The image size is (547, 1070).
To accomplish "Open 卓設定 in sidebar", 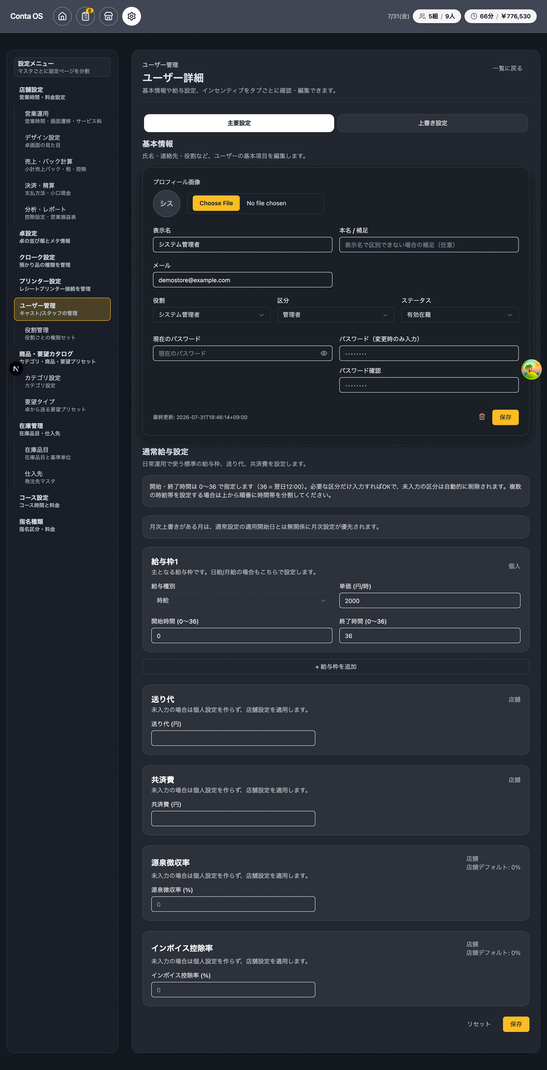I will (x=62, y=237).
